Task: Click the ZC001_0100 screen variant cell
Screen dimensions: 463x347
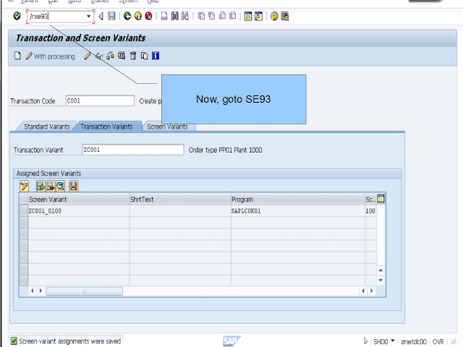Action: pos(79,211)
